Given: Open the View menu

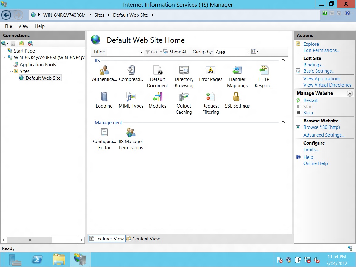Looking at the screenshot, I should (x=23, y=26).
